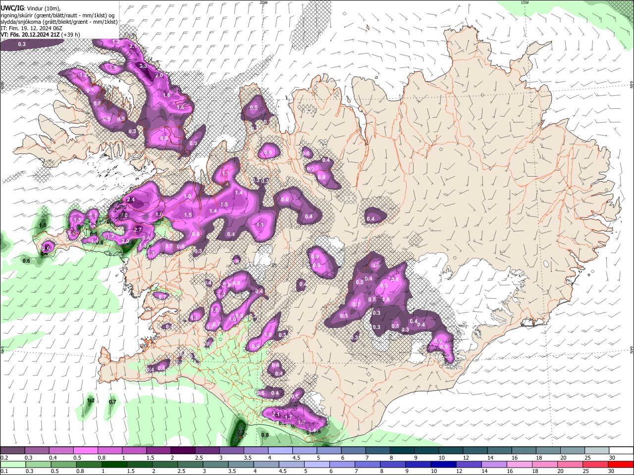Click the 2.3 rain value on south coast
The image size is (634, 475).
pos(241,433)
